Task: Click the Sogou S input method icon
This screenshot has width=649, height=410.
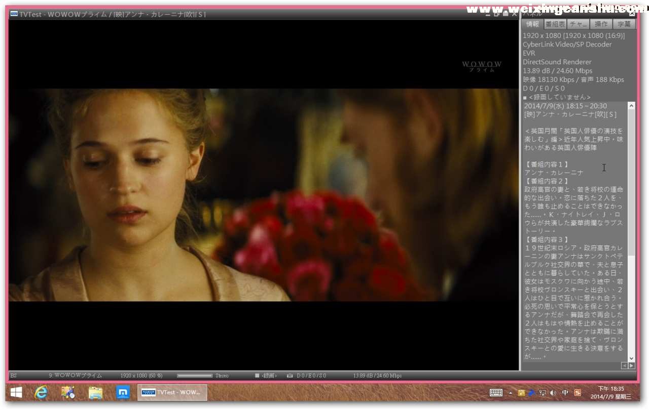Action: (578, 392)
